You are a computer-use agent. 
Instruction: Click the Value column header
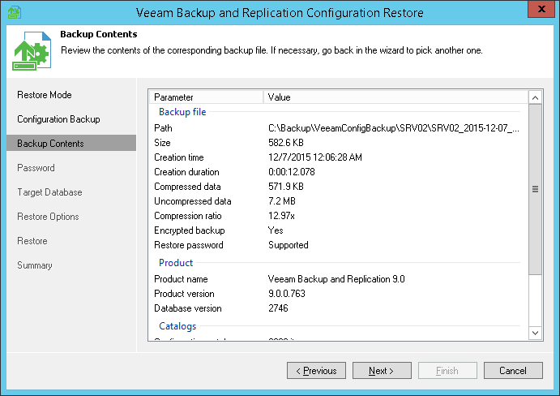(x=395, y=97)
